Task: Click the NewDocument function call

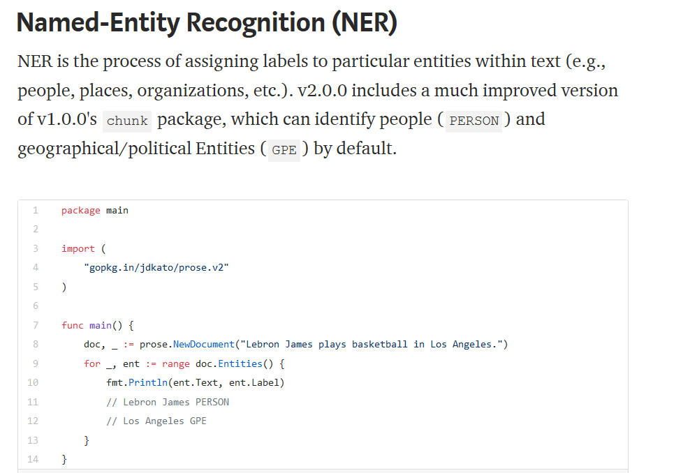Action: click(204, 344)
